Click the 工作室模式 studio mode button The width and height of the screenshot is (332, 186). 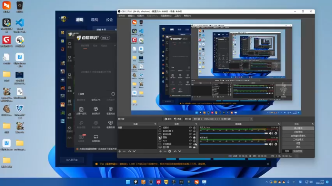click(x=298, y=140)
